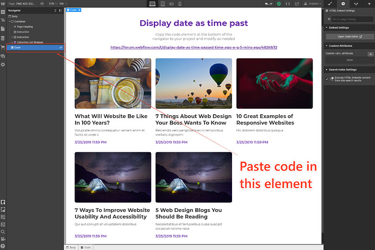This screenshot has width=375, height=250.
Task: Open the Assets panel
Action: click(x=3, y=56)
